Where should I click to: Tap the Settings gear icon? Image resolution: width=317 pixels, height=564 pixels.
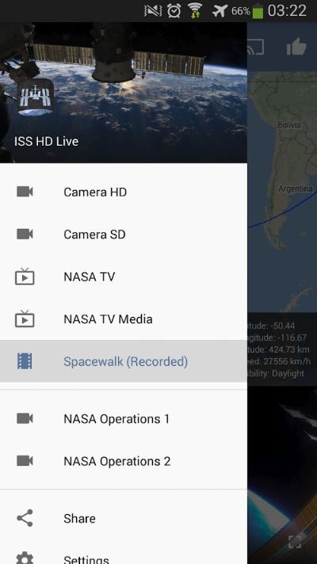(25, 558)
